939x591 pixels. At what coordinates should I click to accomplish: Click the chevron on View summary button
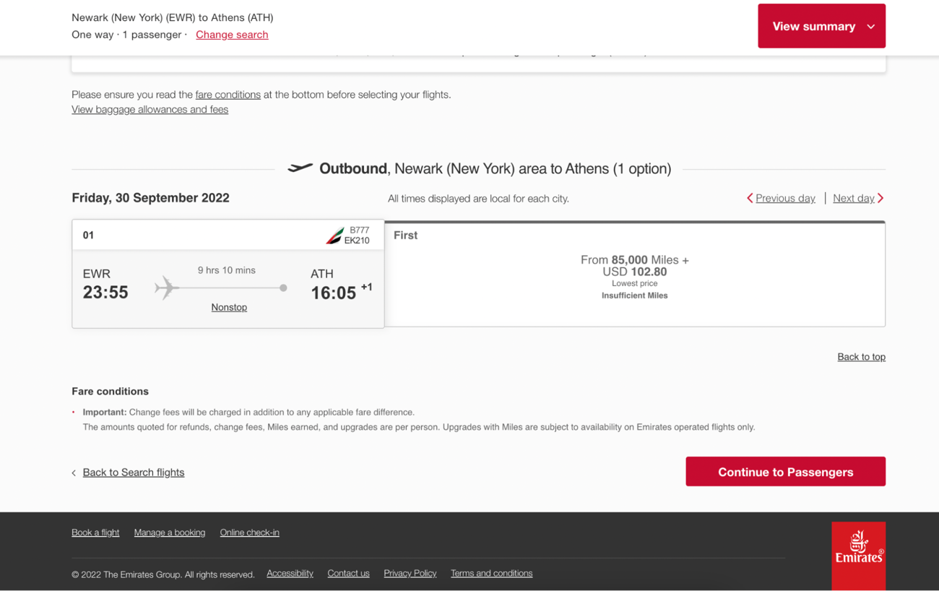point(870,27)
